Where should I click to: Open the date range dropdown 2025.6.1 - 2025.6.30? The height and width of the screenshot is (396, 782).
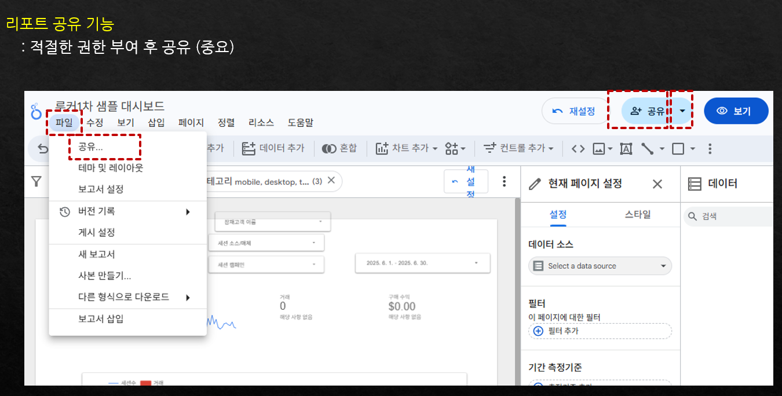coord(422,263)
